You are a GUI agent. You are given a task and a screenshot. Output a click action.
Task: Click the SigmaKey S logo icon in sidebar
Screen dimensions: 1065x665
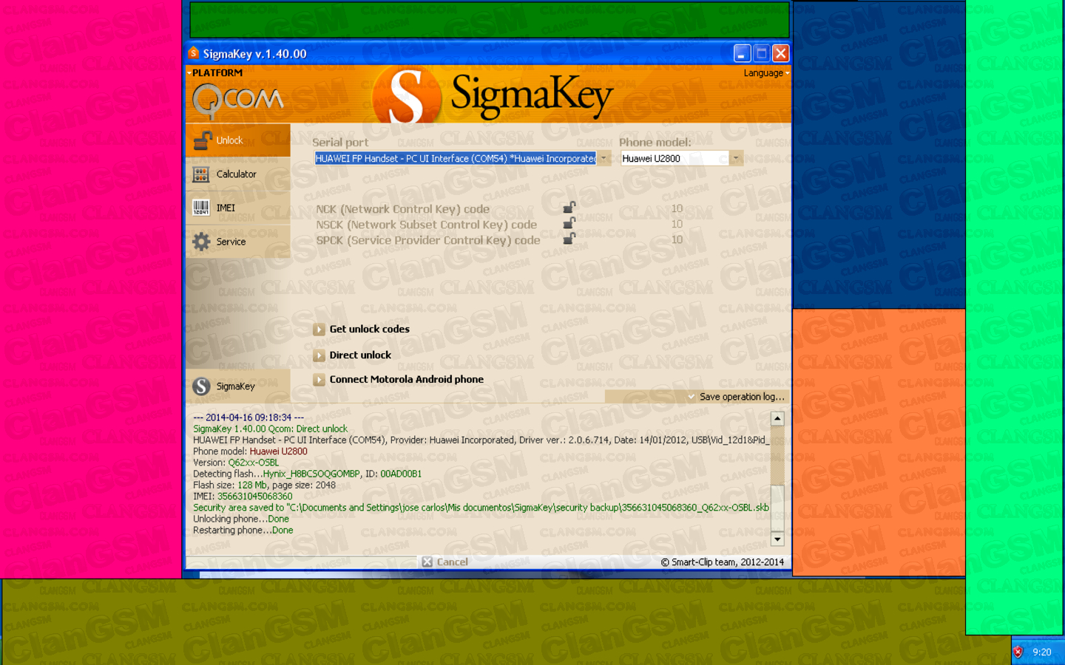coord(201,386)
